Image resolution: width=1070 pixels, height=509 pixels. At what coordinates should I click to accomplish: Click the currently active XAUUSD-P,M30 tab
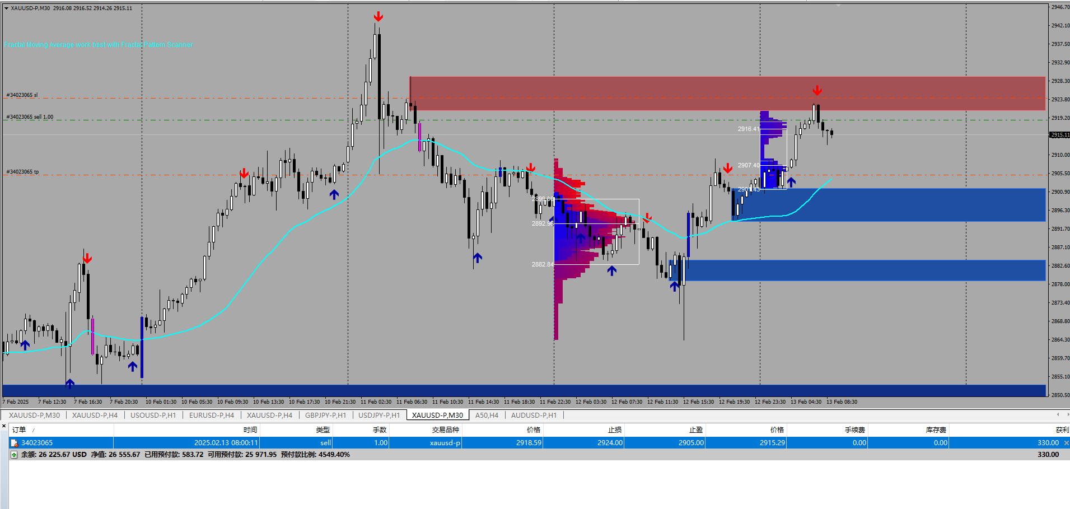pos(437,415)
